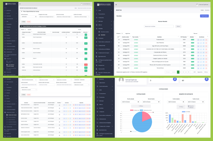
Task: Open Disponibilidad inventario menaje in the sidebar
Action: pyautogui.click(x=11, y=65)
